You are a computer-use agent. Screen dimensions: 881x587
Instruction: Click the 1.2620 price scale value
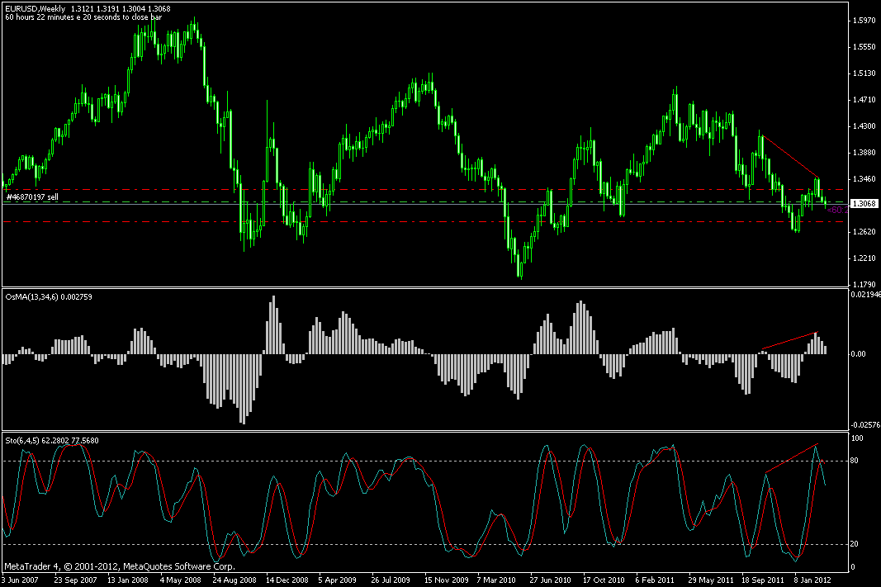864,232
